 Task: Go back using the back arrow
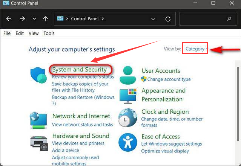click(9, 18)
